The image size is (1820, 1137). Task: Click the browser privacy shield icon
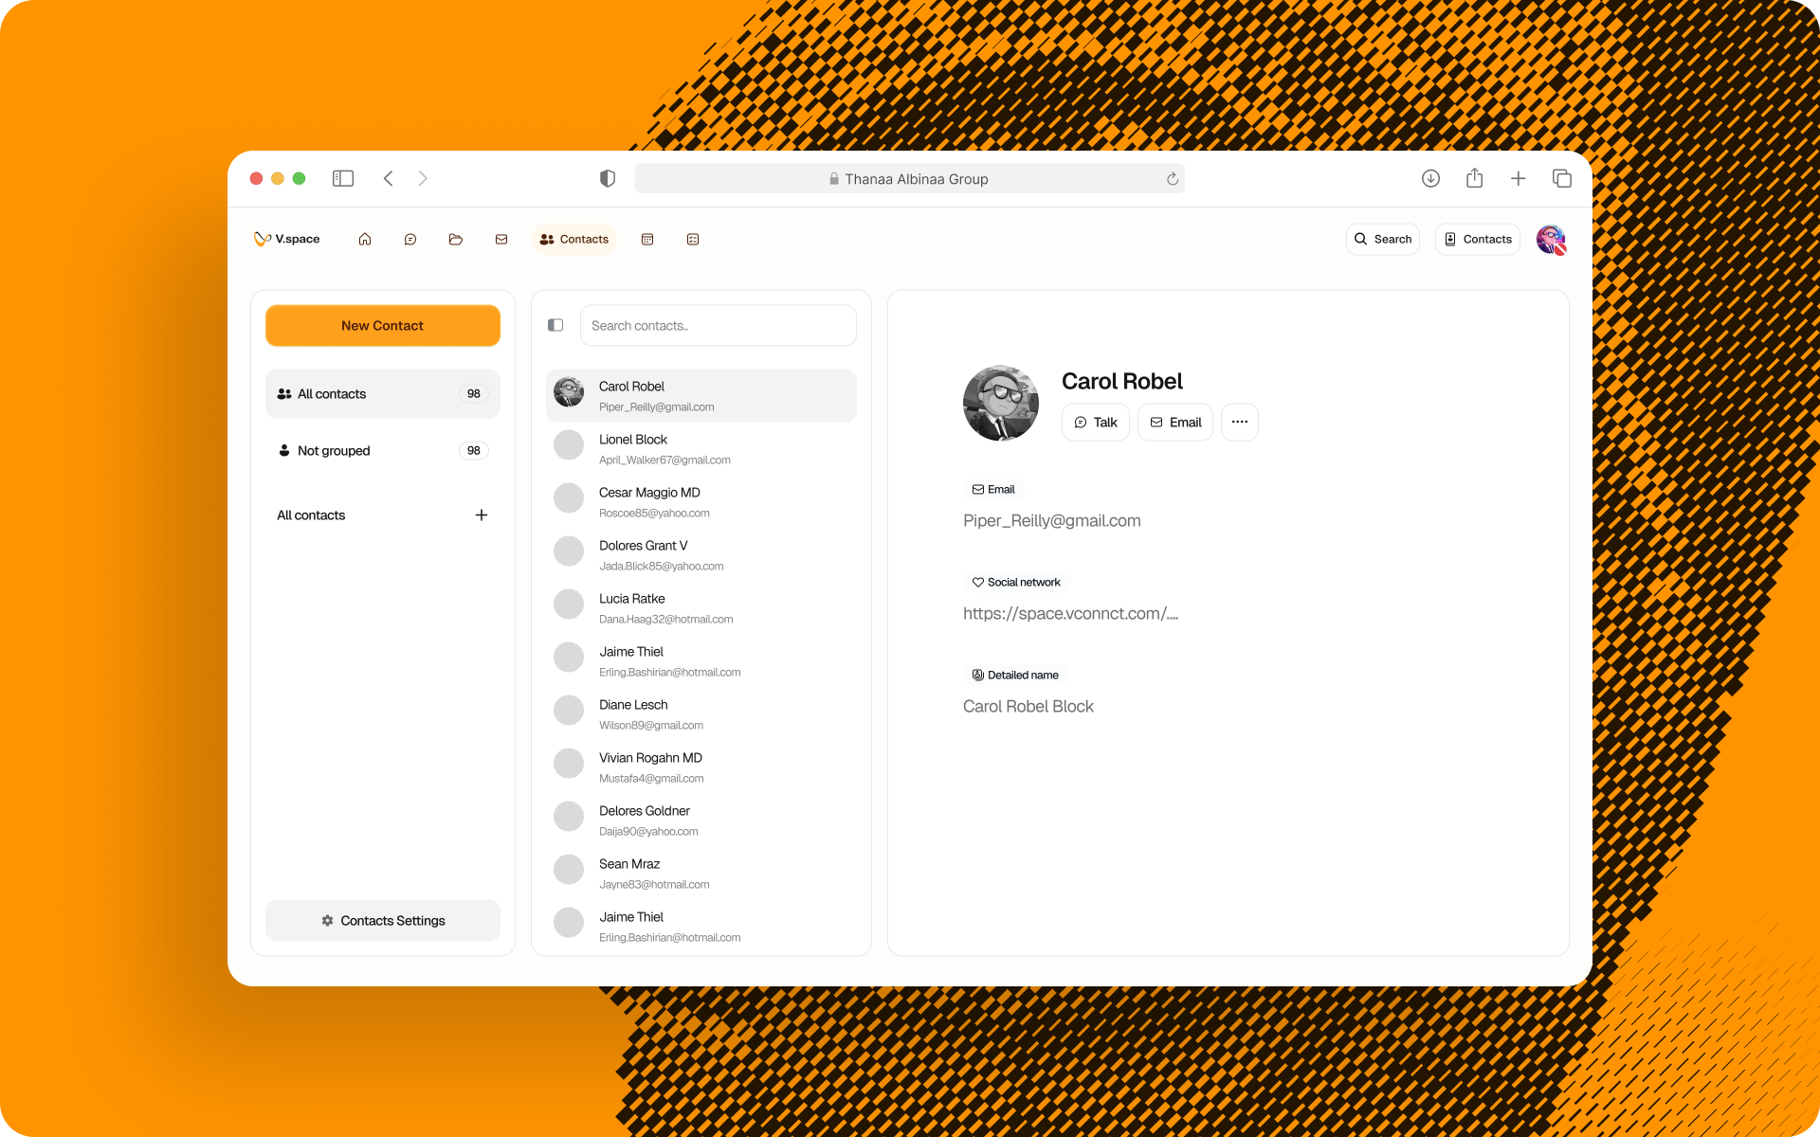(x=608, y=178)
